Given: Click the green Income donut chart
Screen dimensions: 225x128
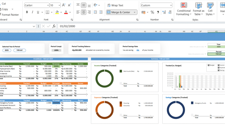Looking at the screenshot, I should (x=104, y=78).
